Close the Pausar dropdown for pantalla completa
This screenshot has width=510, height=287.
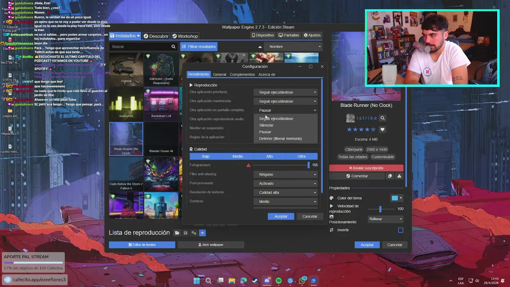[286, 110]
